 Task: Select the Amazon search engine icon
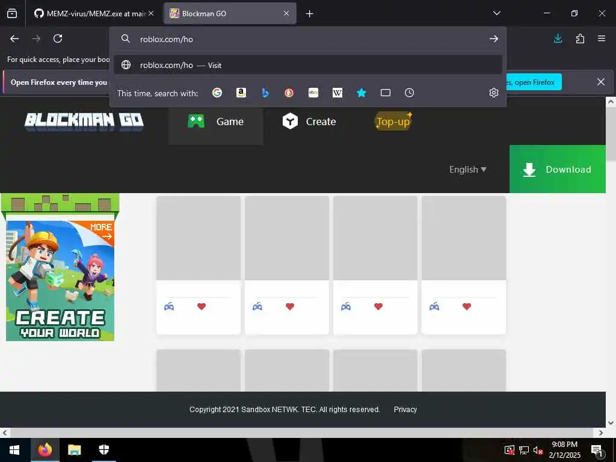click(241, 93)
